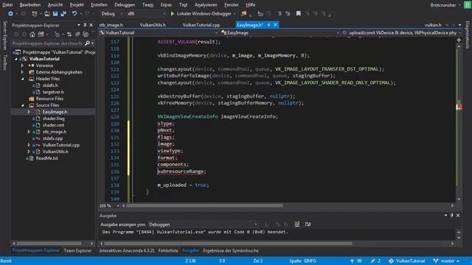Image resolution: width=472 pixels, height=265 pixels.
Task: Open Interaktives Anaconda 4.3.21 tab
Action: pyautogui.click(x=127, y=250)
